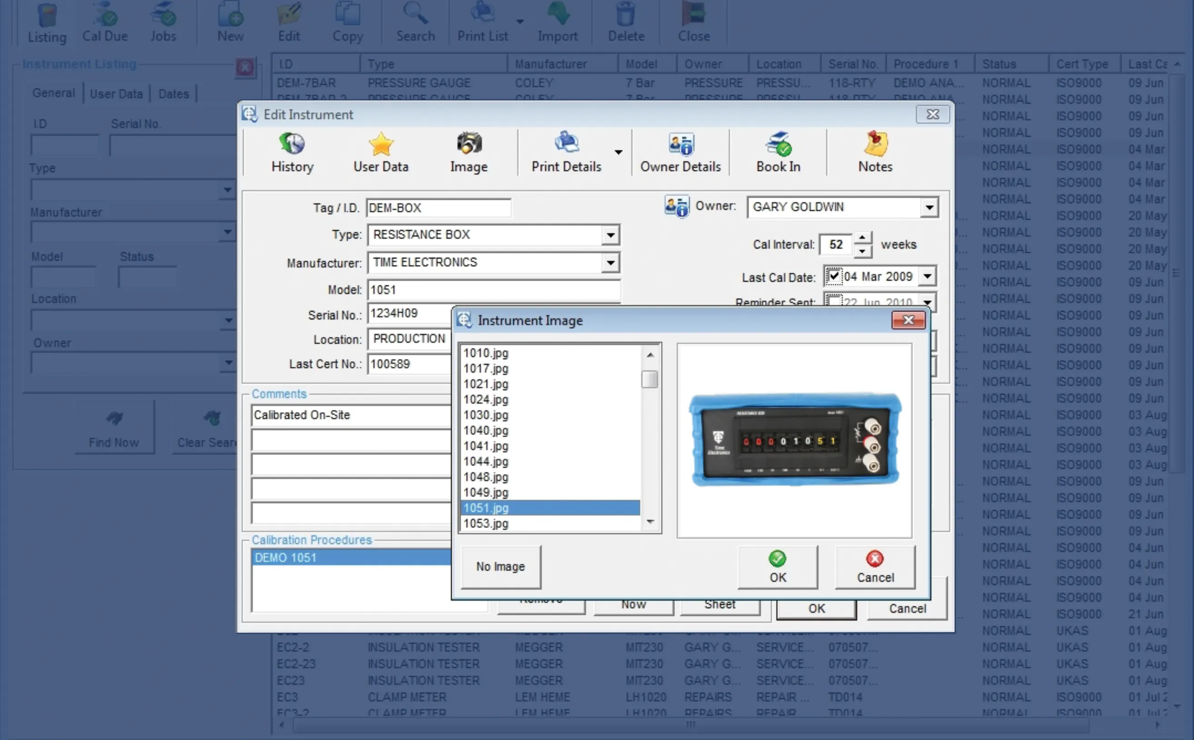The width and height of the screenshot is (1194, 740).
Task: Switch to the General tab
Action: click(x=54, y=93)
